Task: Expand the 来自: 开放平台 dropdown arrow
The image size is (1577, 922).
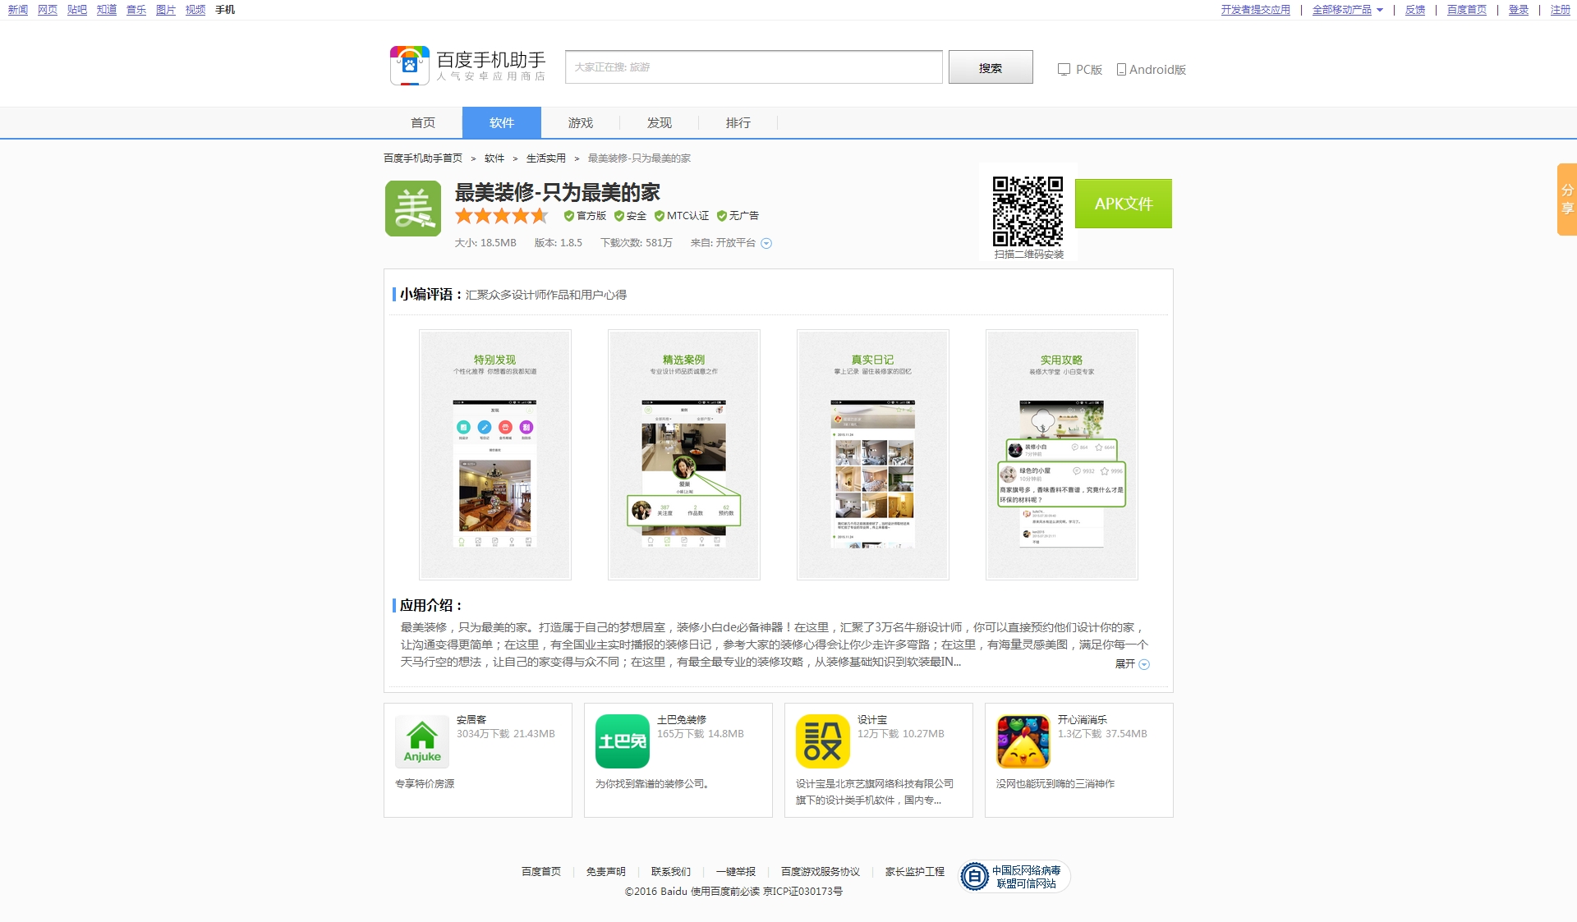Action: point(766,243)
